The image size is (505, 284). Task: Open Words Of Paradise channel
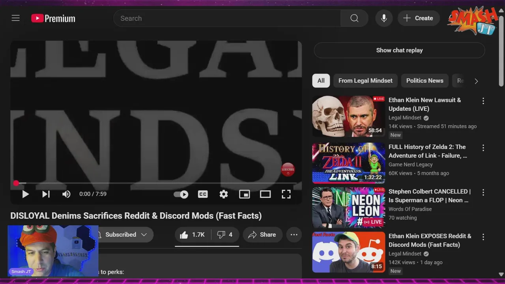click(x=410, y=209)
